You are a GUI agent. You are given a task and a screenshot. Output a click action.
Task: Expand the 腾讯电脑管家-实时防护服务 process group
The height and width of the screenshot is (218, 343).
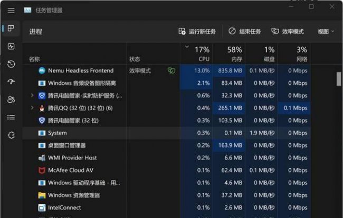pos(32,95)
